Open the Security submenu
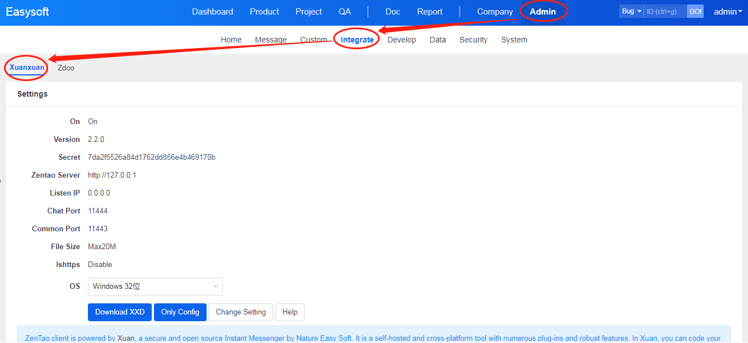 point(473,40)
